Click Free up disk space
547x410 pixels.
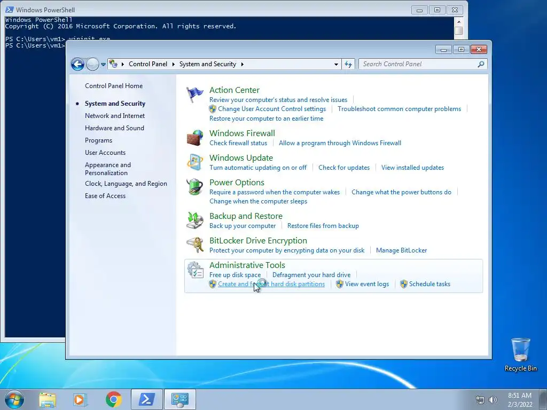(235, 275)
